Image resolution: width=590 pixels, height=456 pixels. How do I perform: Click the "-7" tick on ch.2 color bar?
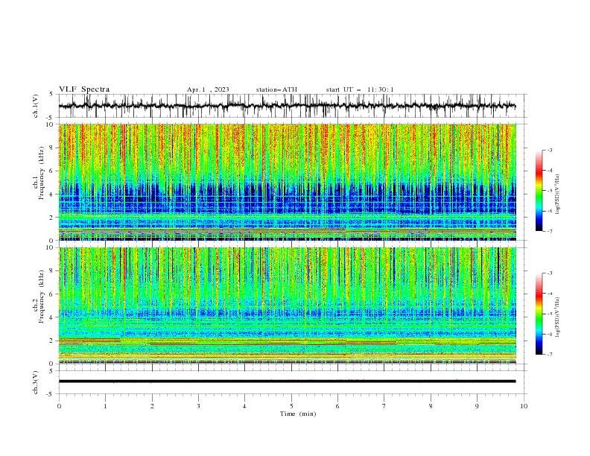click(x=549, y=355)
